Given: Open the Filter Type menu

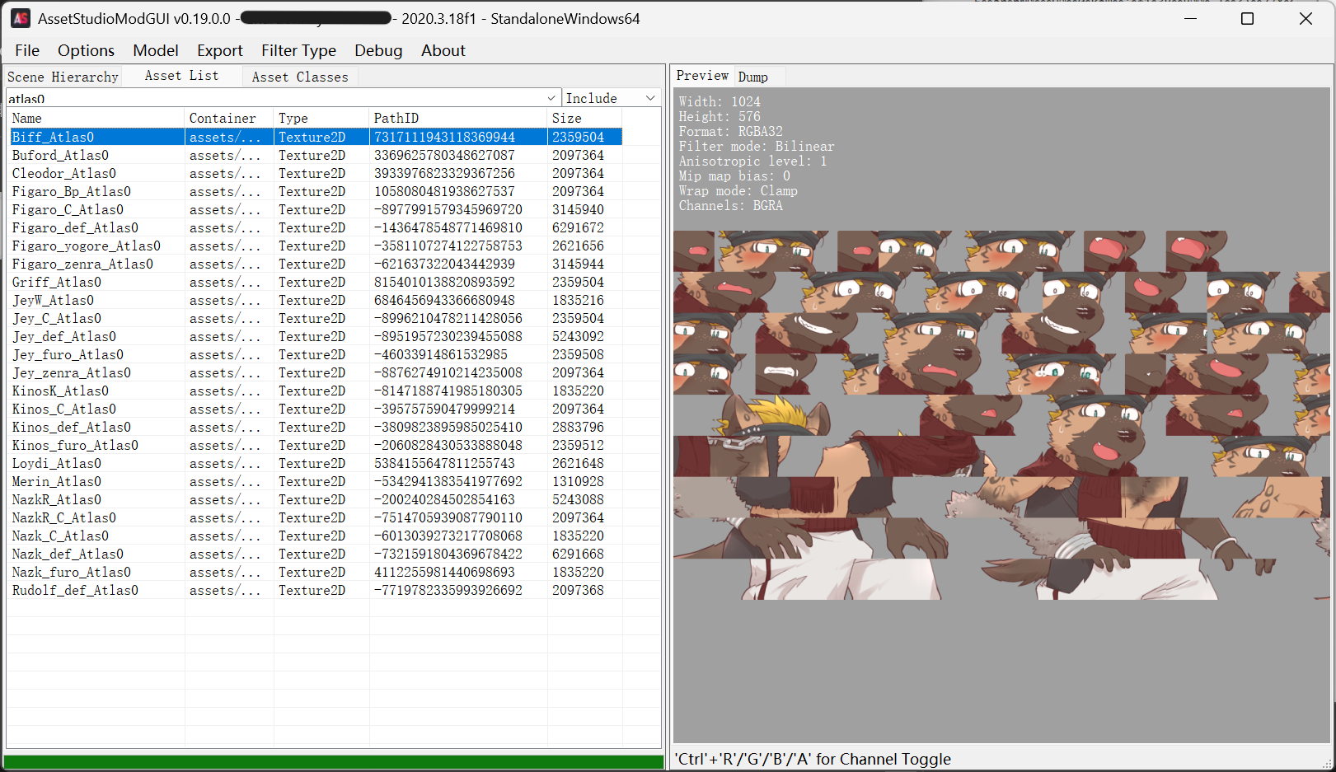Looking at the screenshot, I should click(298, 50).
